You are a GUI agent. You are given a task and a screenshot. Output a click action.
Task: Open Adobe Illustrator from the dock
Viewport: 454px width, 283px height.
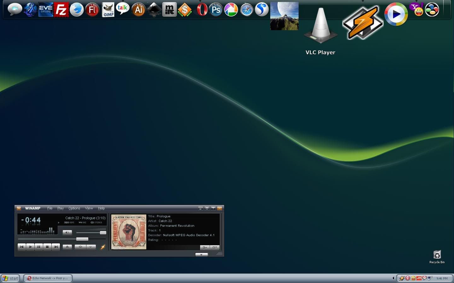click(138, 10)
